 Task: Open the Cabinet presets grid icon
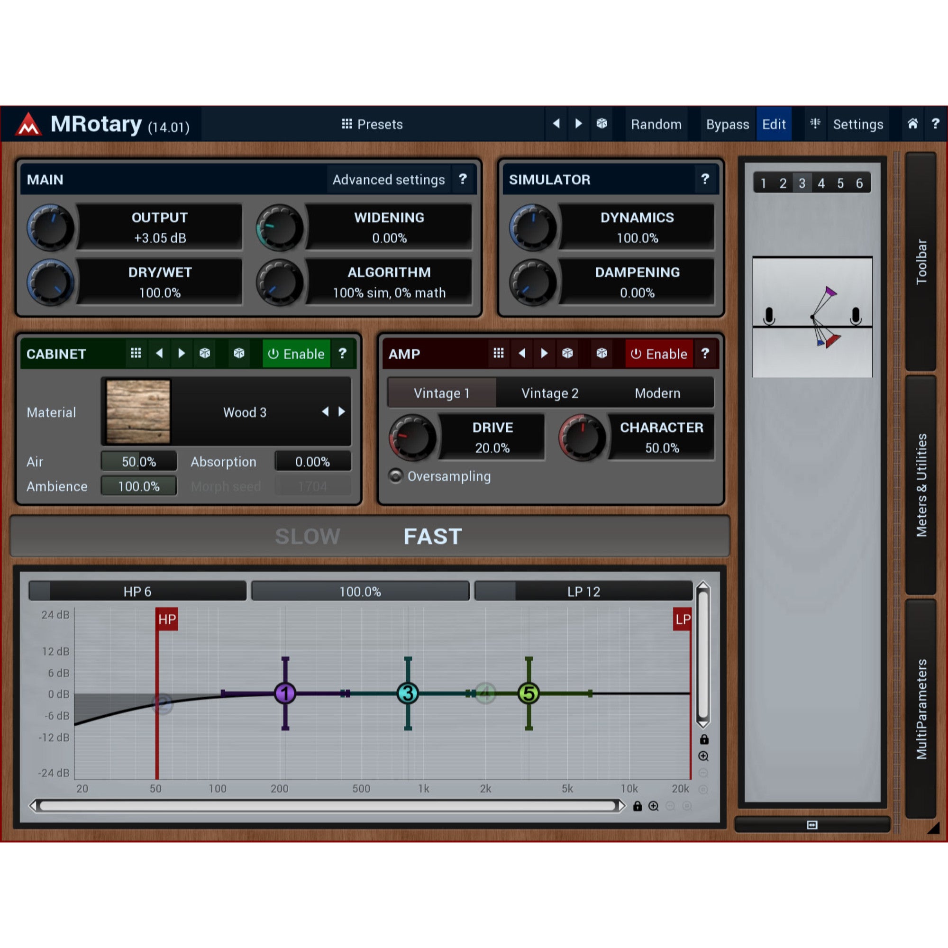[x=136, y=353]
